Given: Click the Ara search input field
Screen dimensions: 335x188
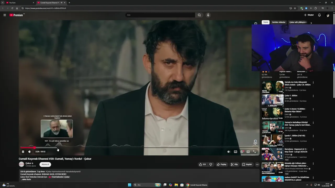Looking at the screenshot, I should point(160,15).
